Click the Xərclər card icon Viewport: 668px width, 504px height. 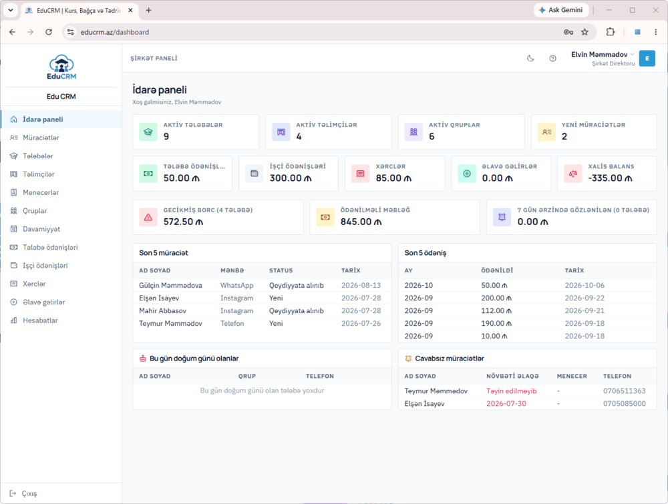(x=361, y=174)
